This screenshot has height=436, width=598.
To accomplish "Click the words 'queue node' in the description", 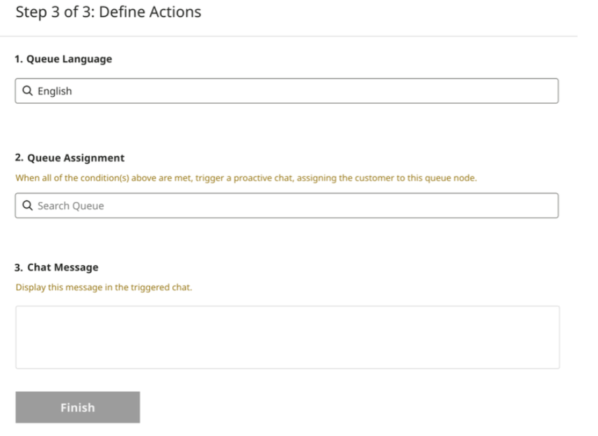I will (455, 178).
